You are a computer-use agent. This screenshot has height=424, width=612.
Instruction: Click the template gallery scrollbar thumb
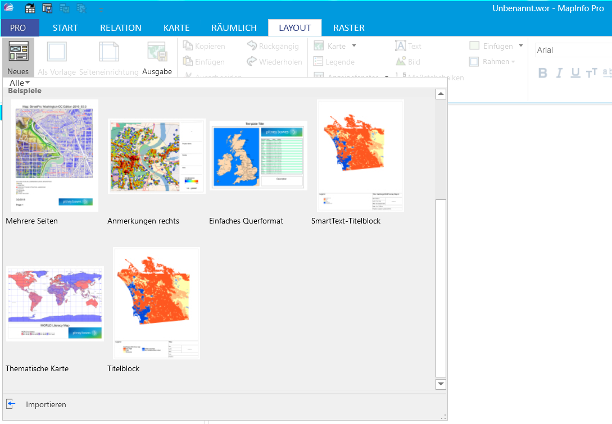[441, 288]
